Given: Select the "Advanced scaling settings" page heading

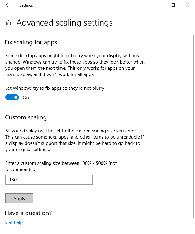Looking at the screenshot, I should (64, 23).
